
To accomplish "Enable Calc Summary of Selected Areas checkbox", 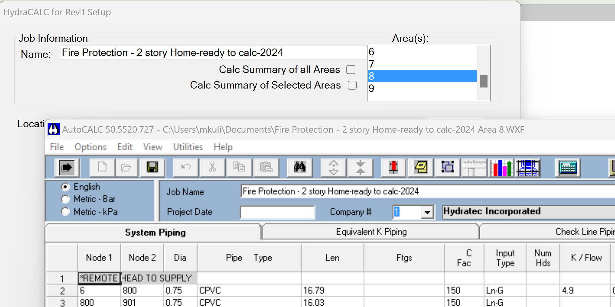I will 352,85.
